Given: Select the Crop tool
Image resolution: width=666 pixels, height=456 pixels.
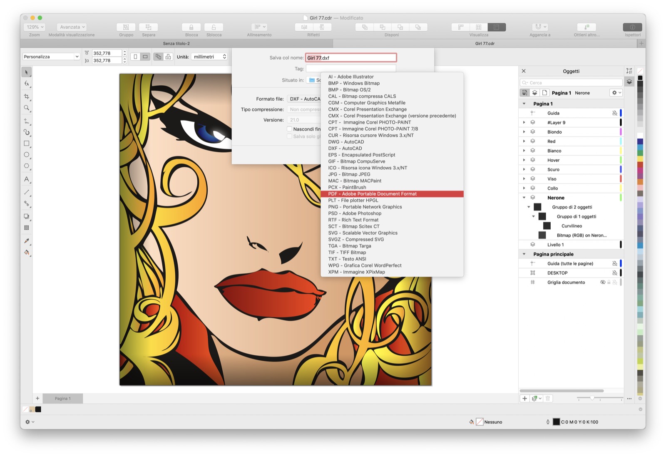Looking at the screenshot, I should (27, 97).
